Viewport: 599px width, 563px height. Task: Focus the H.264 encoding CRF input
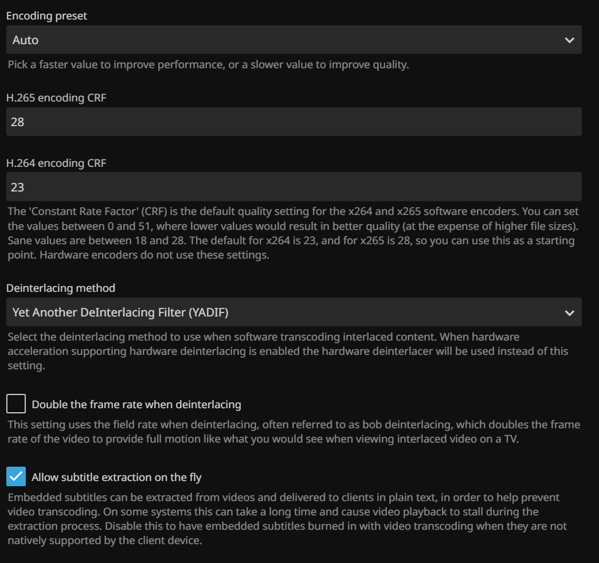[x=293, y=187]
